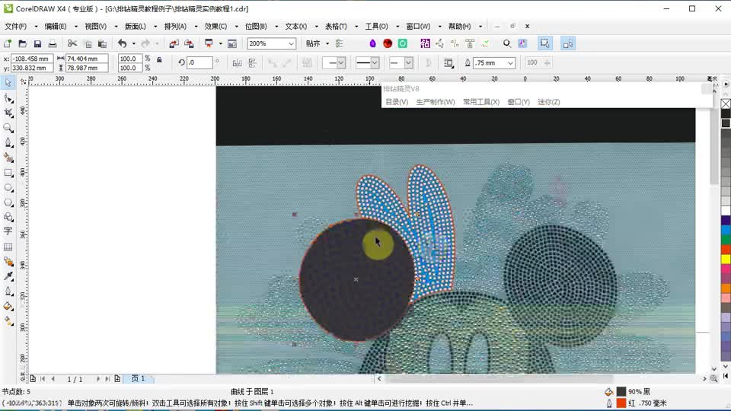Click the Save icon in the standard toolbar
The width and height of the screenshot is (731, 411).
click(37, 44)
